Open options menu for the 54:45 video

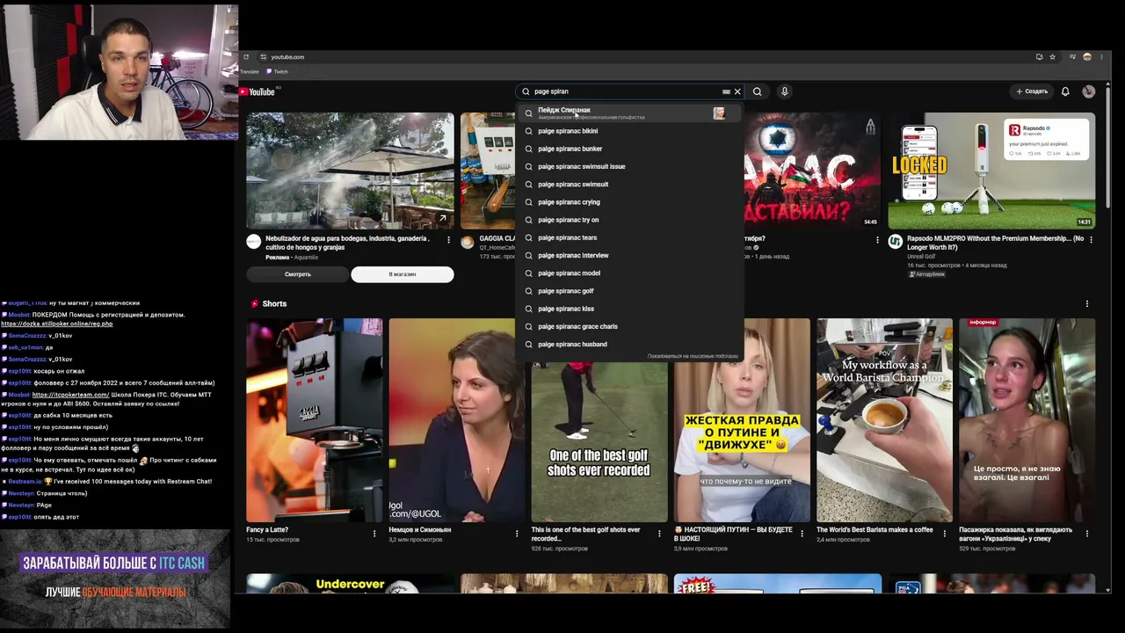[x=877, y=240]
